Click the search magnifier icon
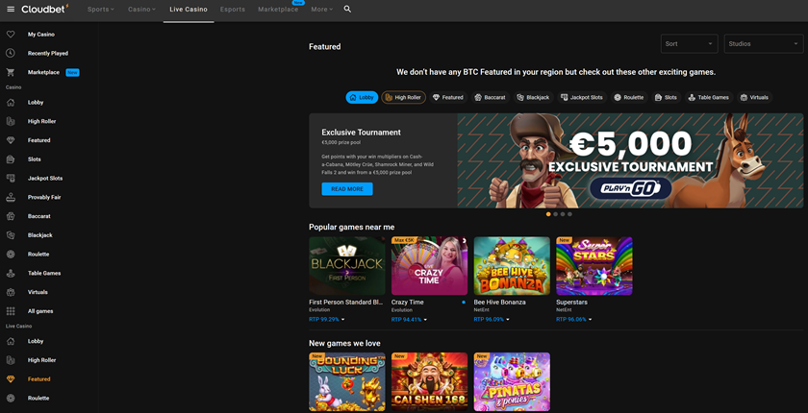The width and height of the screenshot is (808, 413). 347,10
